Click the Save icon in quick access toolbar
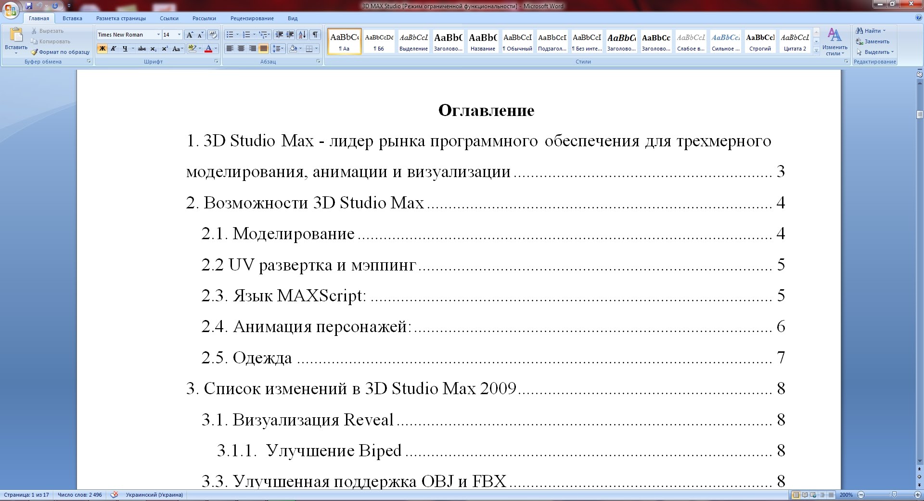 point(29,6)
